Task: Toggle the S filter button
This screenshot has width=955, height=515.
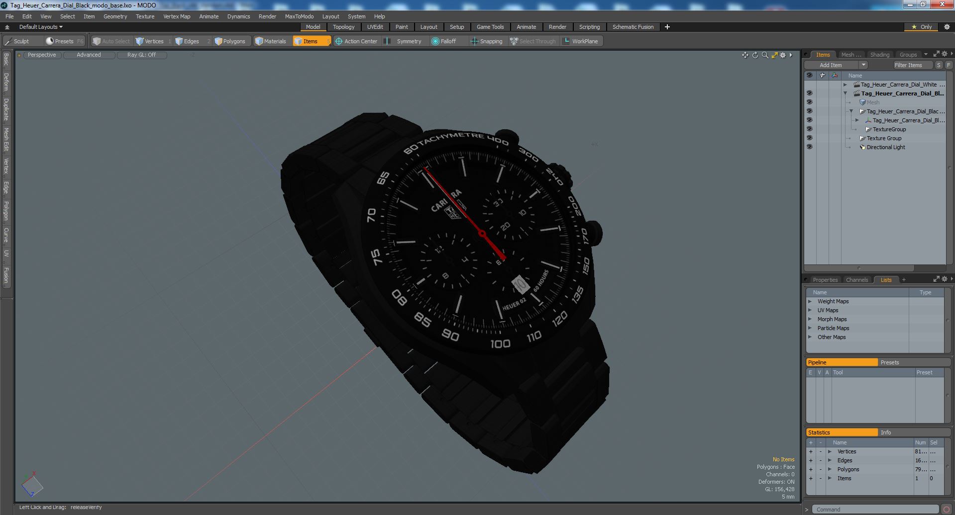Action: point(939,65)
